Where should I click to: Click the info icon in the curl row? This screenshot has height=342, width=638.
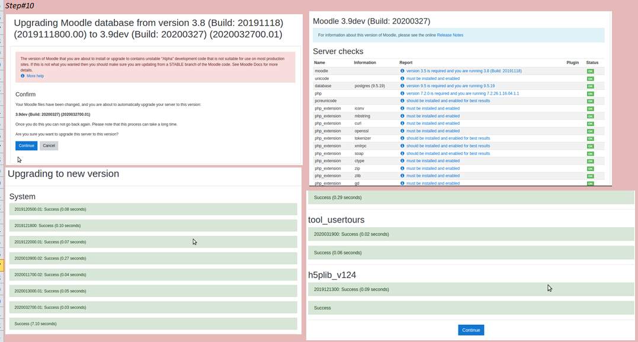[402, 123]
